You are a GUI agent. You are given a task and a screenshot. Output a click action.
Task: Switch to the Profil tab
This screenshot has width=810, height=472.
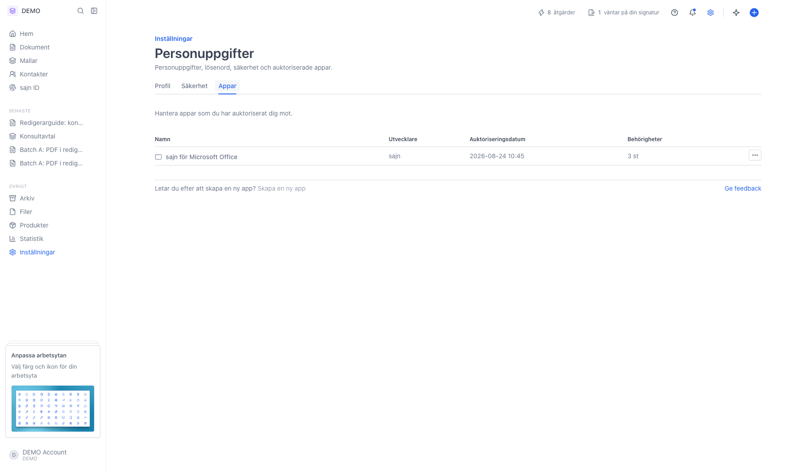point(162,86)
